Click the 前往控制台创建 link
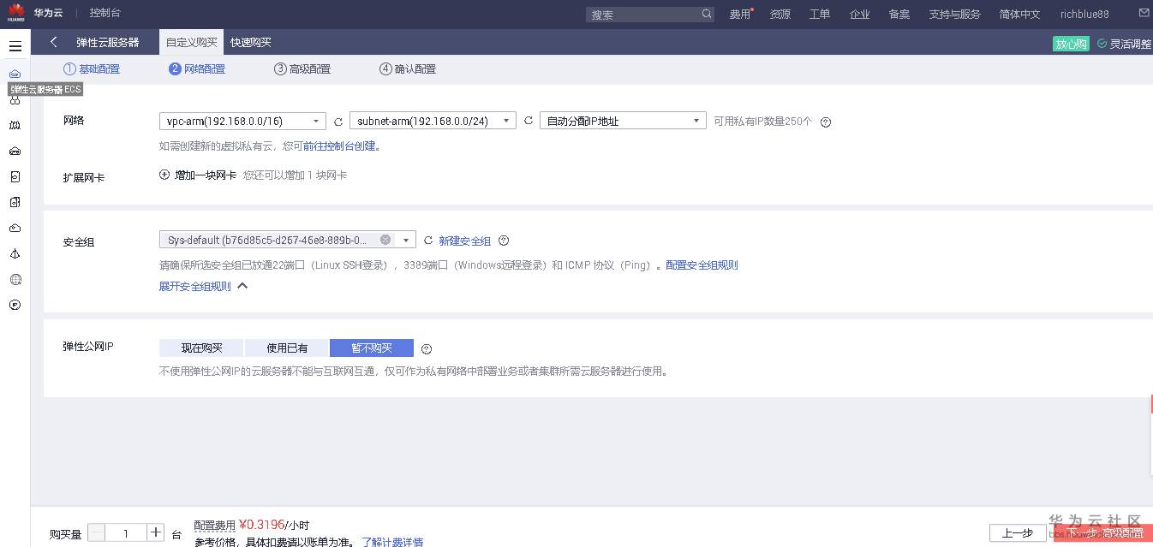The image size is (1153, 547). pyautogui.click(x=339, y=146)
